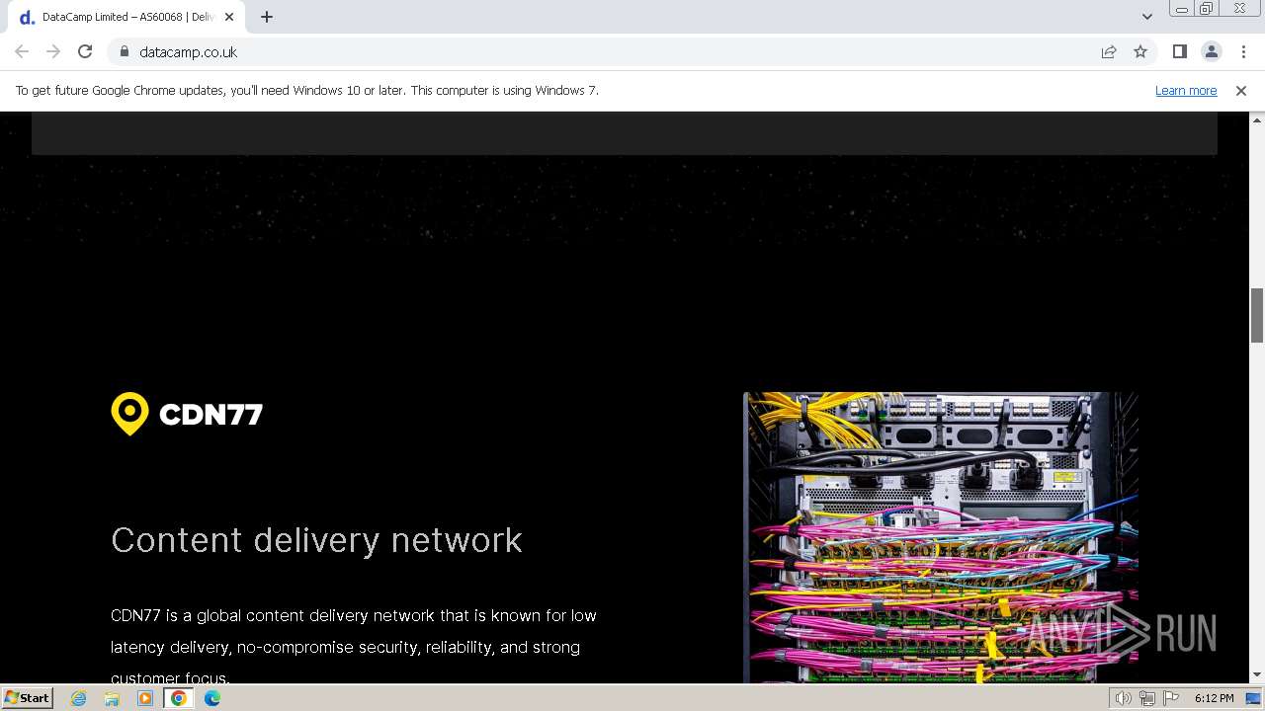
Task: Open the Windows Start menu
Action: click(27, 698)
